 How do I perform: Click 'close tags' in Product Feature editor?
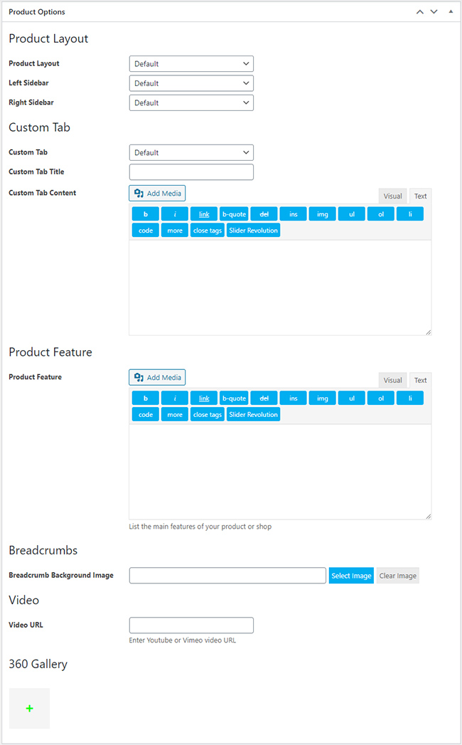coord(208,415)
